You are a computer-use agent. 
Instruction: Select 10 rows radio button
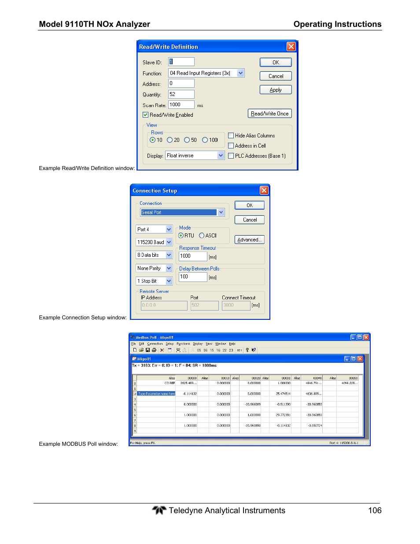point(153,140)
